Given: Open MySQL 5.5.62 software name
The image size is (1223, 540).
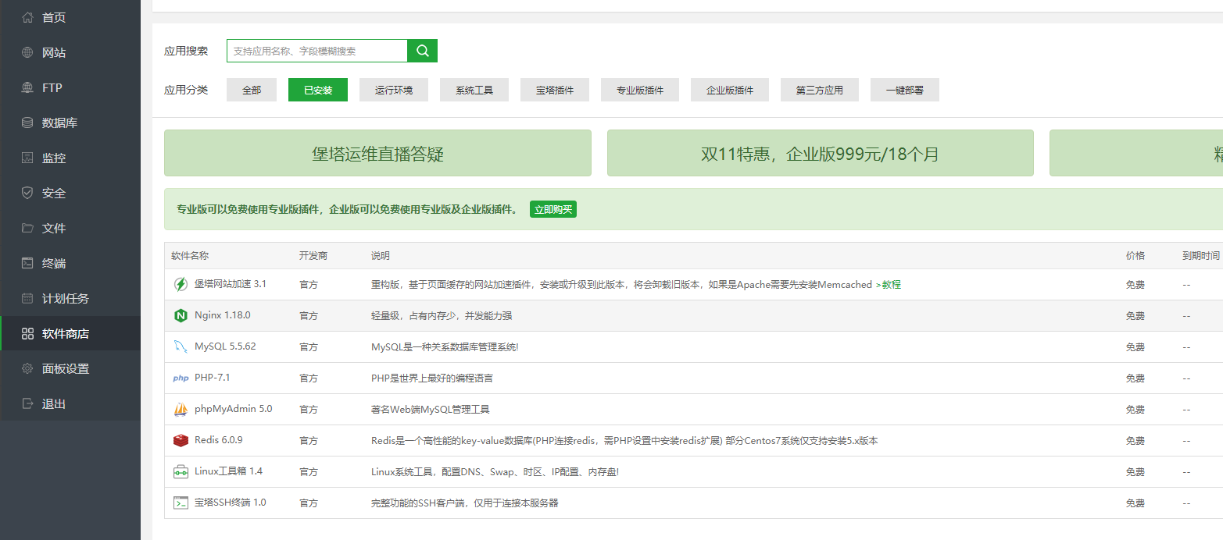Looking at the screenshot, I should [x=225, y=346].
